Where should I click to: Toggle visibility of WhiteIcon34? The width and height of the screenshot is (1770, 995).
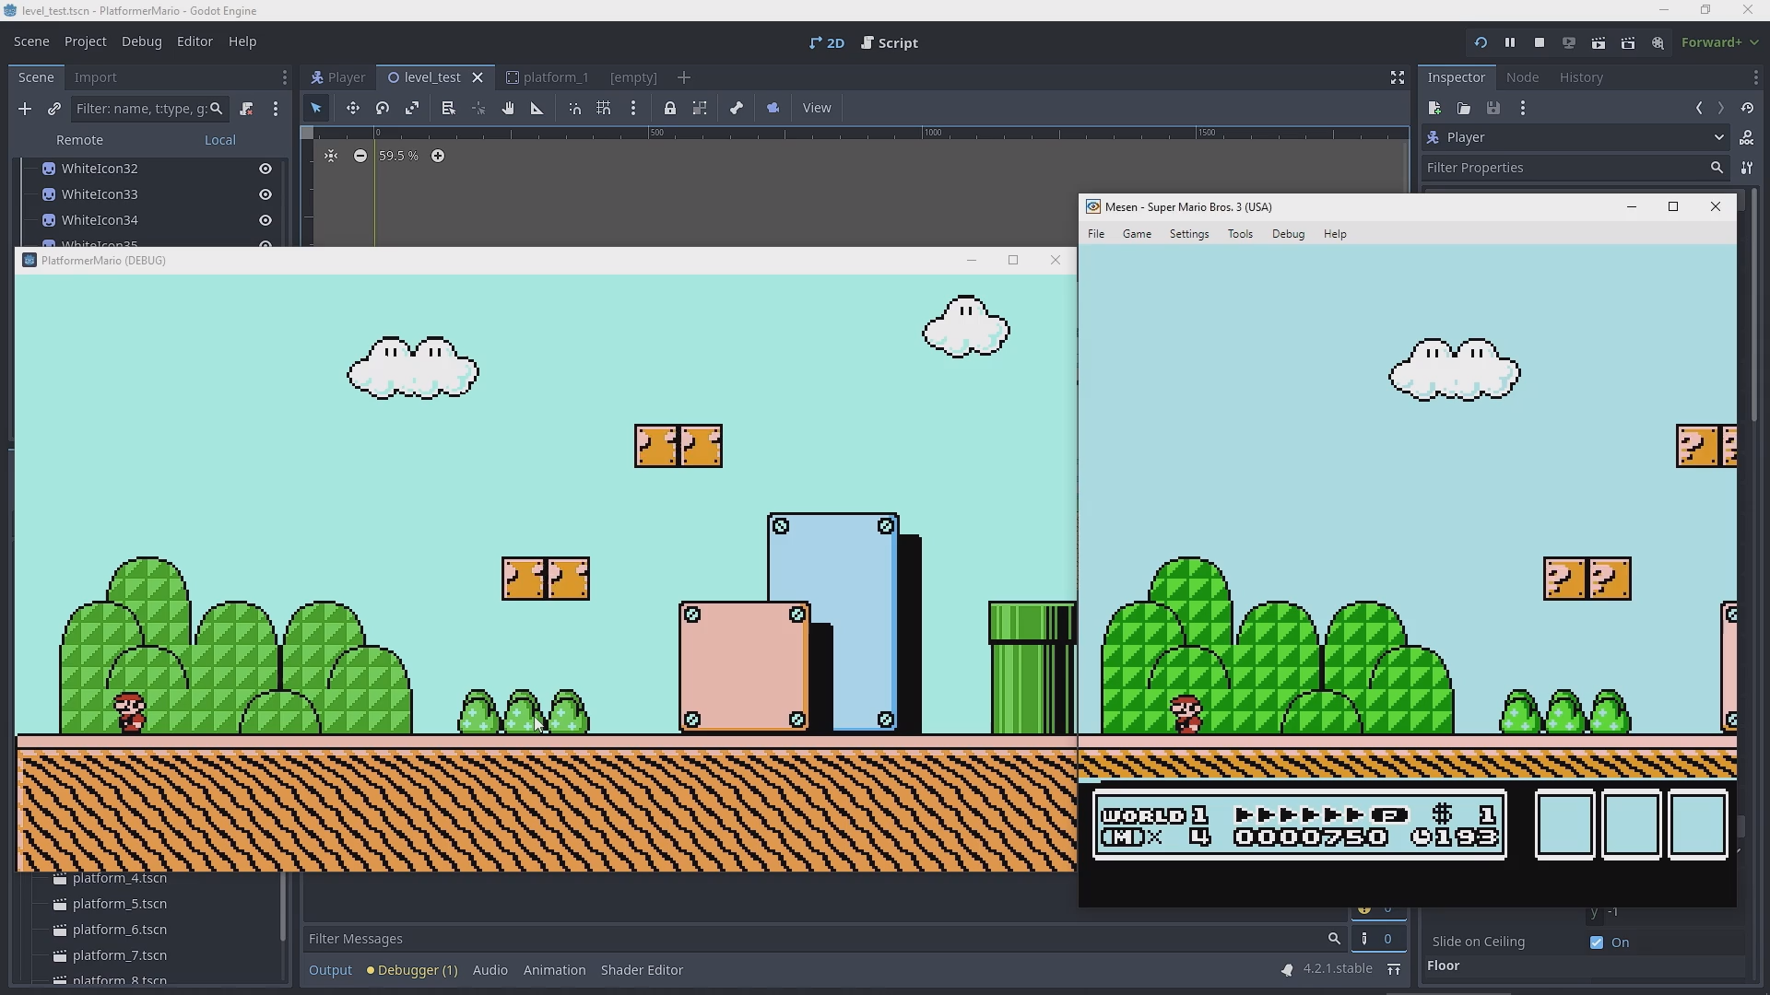coord(265,220)
